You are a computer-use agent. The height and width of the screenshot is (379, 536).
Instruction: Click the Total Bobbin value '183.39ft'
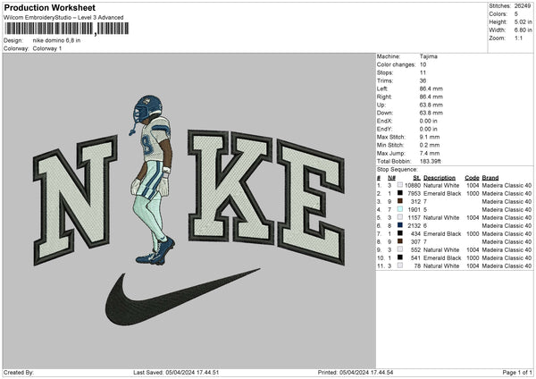point(431,161)
